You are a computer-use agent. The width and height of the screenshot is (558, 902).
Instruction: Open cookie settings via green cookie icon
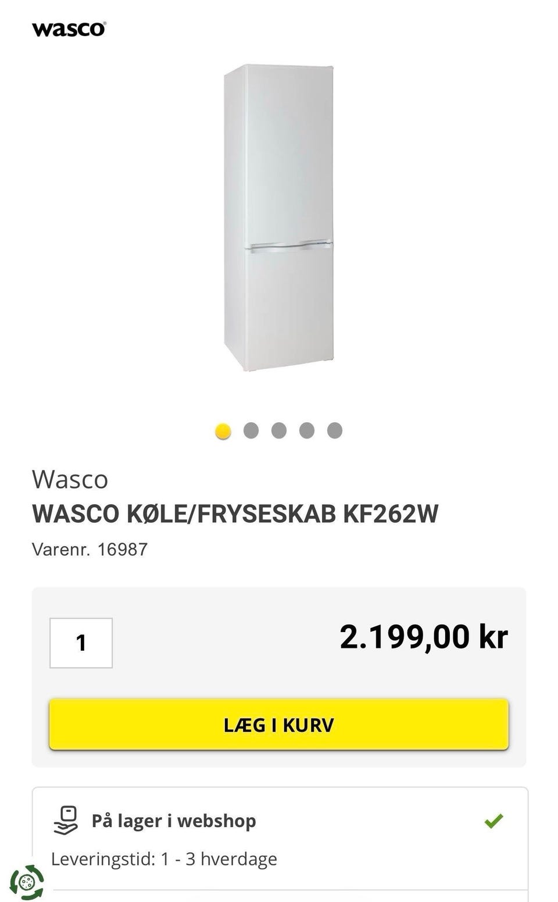click(x=27, y=882)
